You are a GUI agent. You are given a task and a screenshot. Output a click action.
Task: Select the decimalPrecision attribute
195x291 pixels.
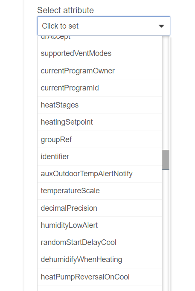(100, 208)
